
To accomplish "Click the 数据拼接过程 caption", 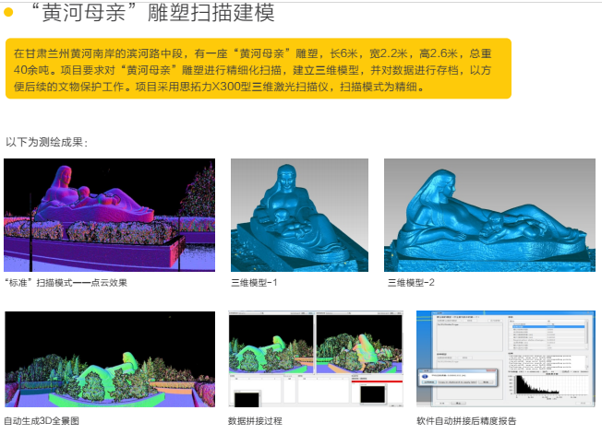I will (255, 420).
